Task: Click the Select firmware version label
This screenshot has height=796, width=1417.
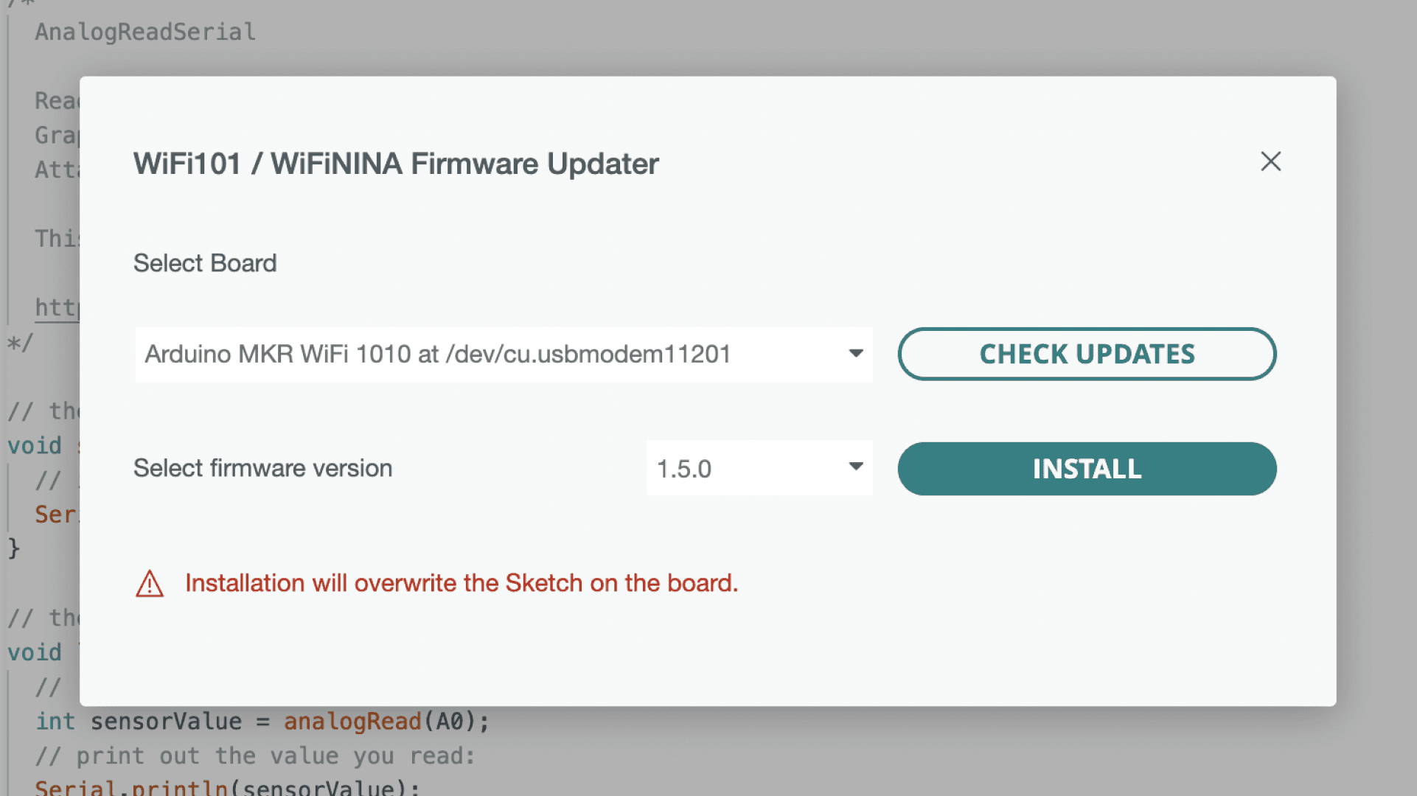Action: pyautogui.click(x=262, y=468)
